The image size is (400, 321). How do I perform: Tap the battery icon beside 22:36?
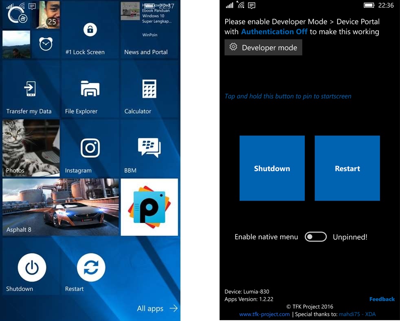click(x=369, y=5)
